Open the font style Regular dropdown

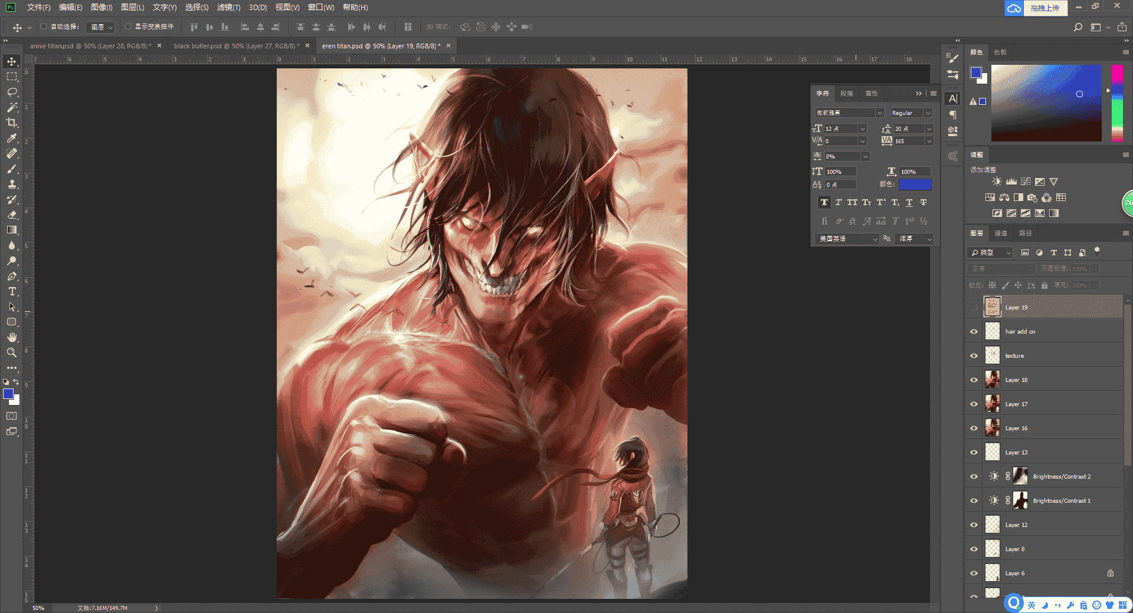911,113
